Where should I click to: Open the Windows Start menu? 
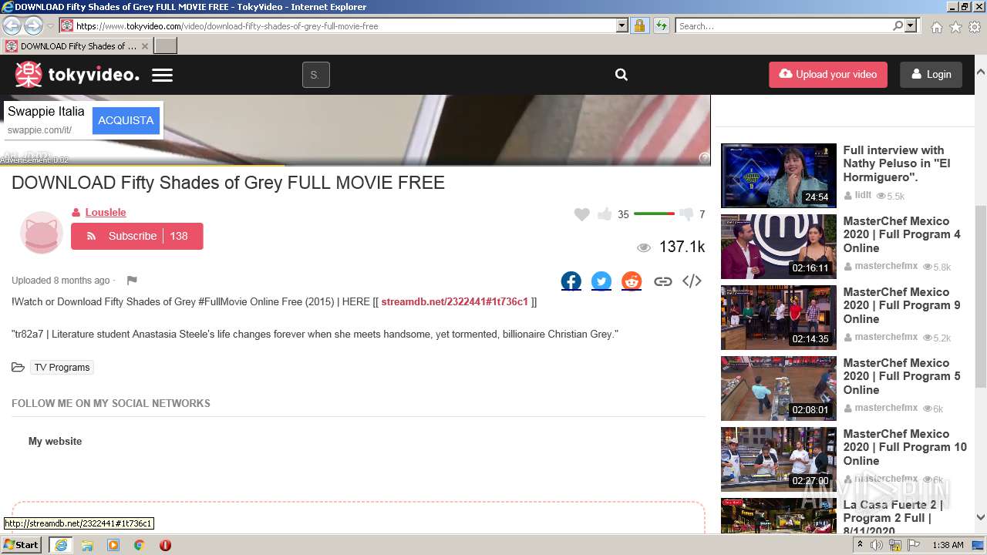[x=22, y=544]
